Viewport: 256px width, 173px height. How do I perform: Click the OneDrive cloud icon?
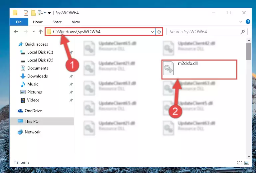pos(20,111)
